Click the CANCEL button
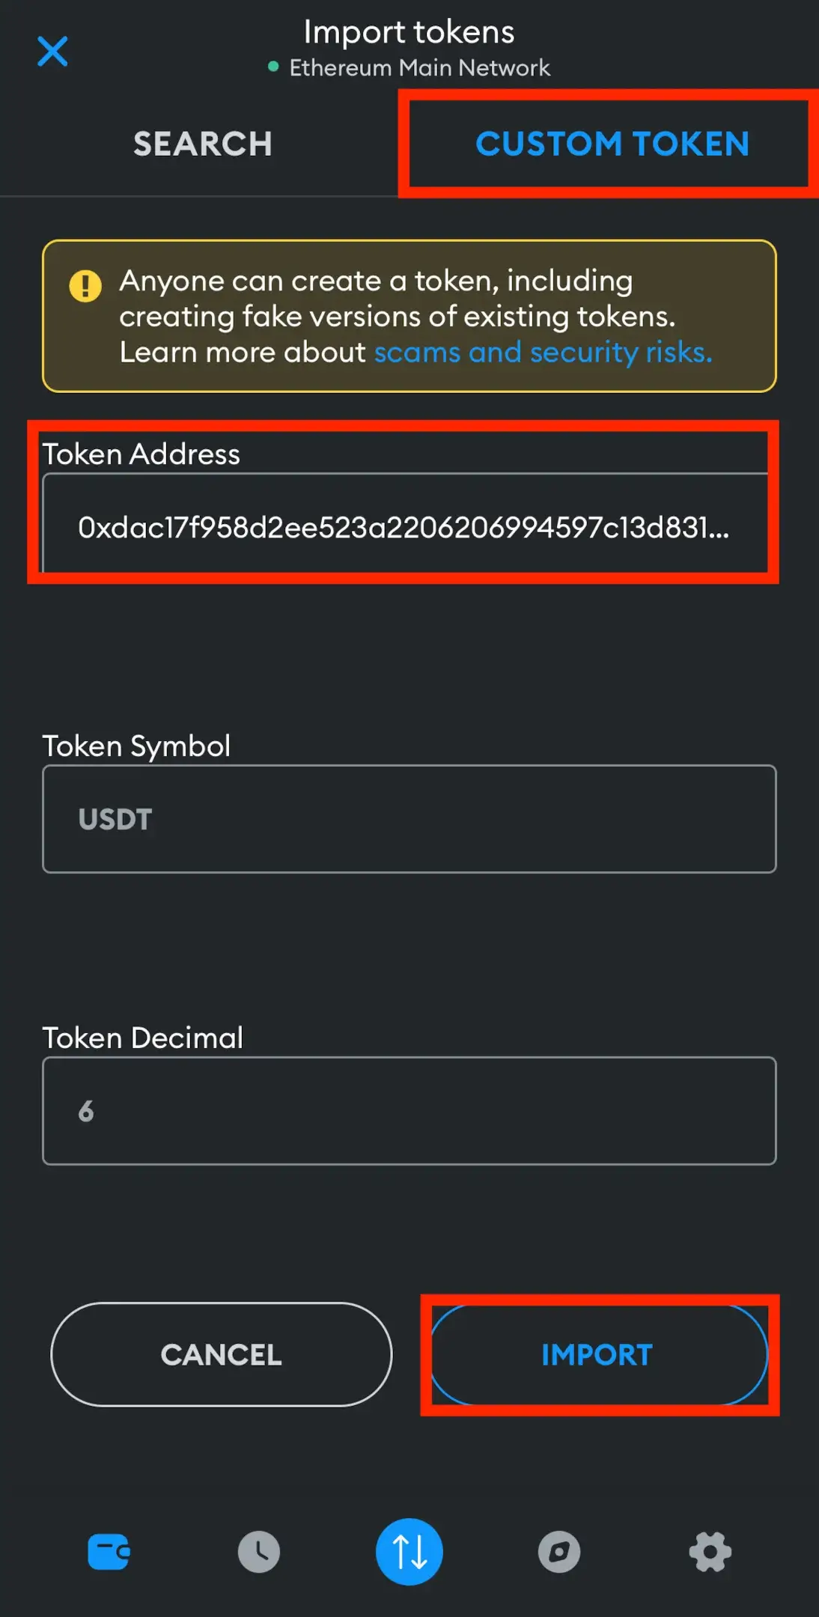This screenshot has height=1617, width=819. pyautogui.click(x=222, y=1354)
